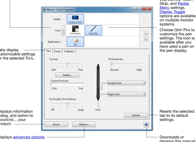
Task: Follow the Radial Menu link
Action: (174, 6)
